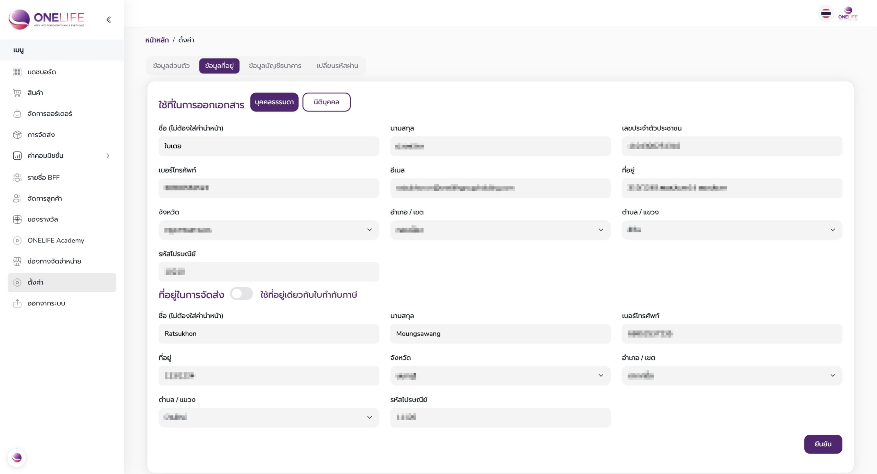Click the Ratsukhon shipping name field

[269, 333]
